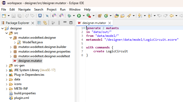Viewport: 183px width, 102px height.
Task: Open the Run dropdown arrow
Action: 84,16
